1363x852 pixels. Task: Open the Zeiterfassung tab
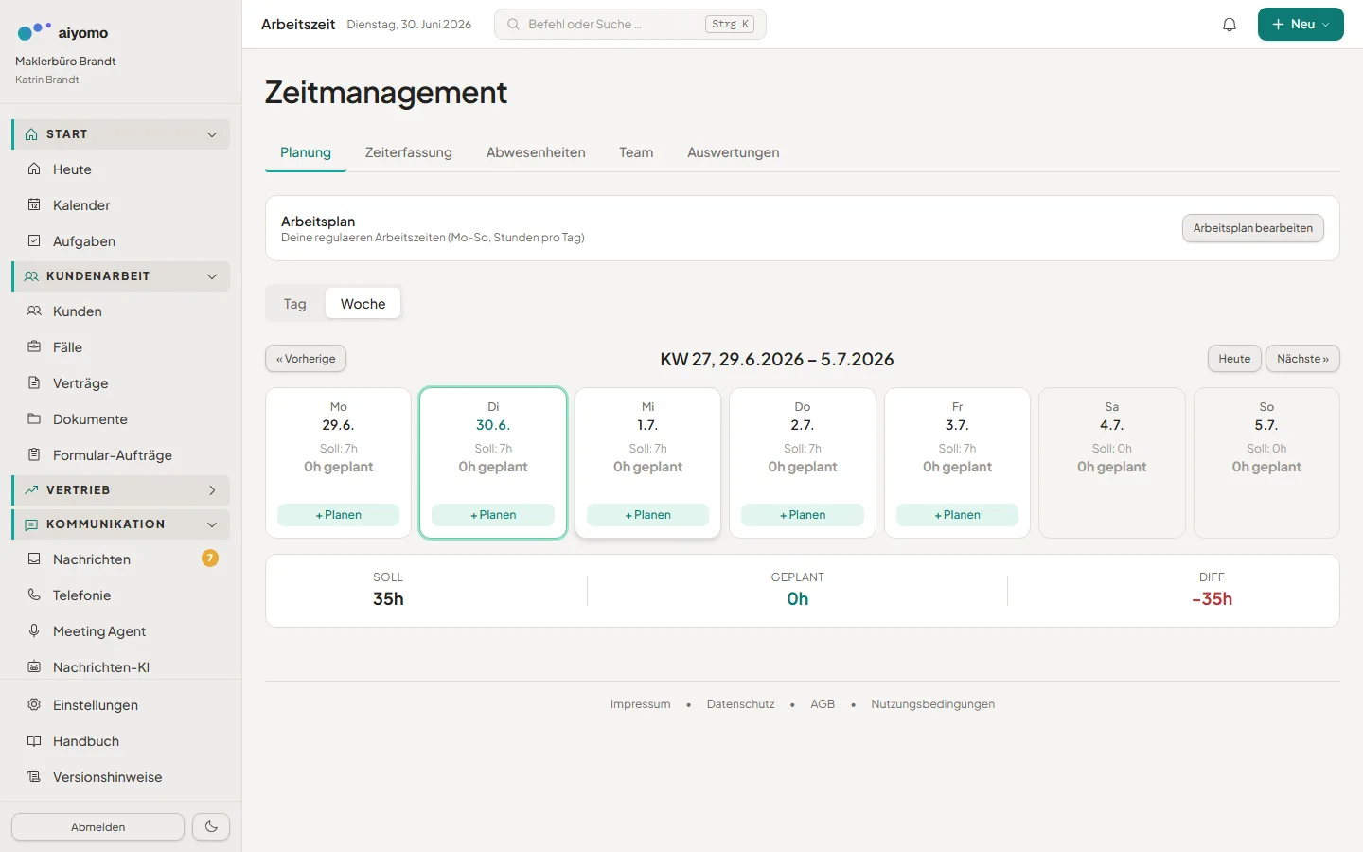coord(409,152)
